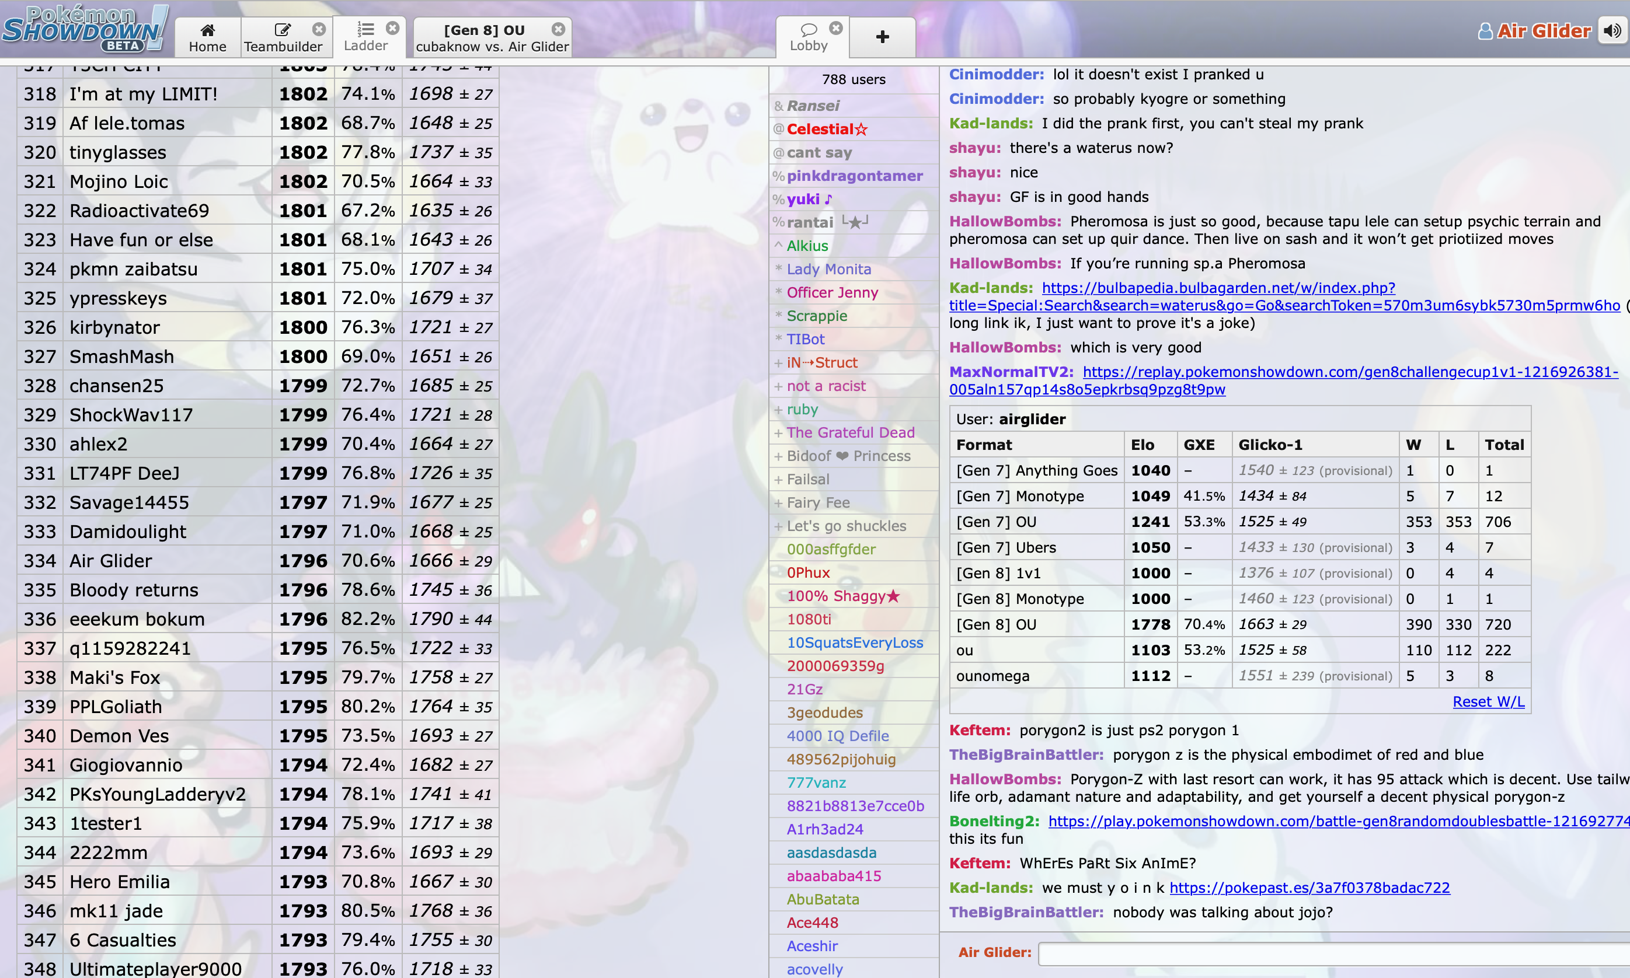Click TheBigBrainBattler in jojo message

point(1026,912)
